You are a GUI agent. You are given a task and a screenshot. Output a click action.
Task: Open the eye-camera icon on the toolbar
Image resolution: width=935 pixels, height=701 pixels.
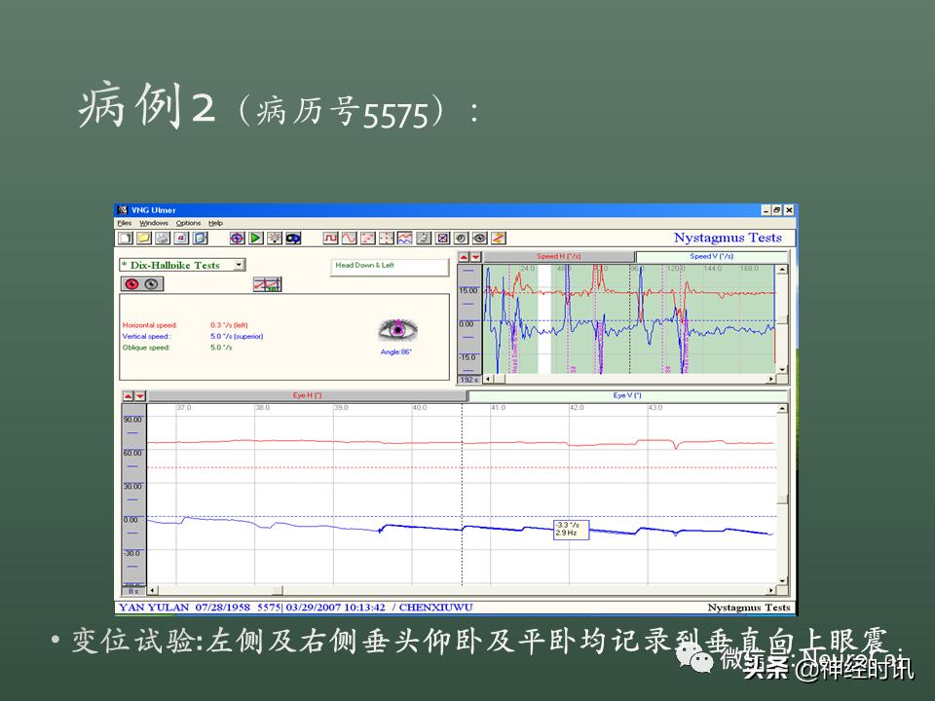coord(292,237)
